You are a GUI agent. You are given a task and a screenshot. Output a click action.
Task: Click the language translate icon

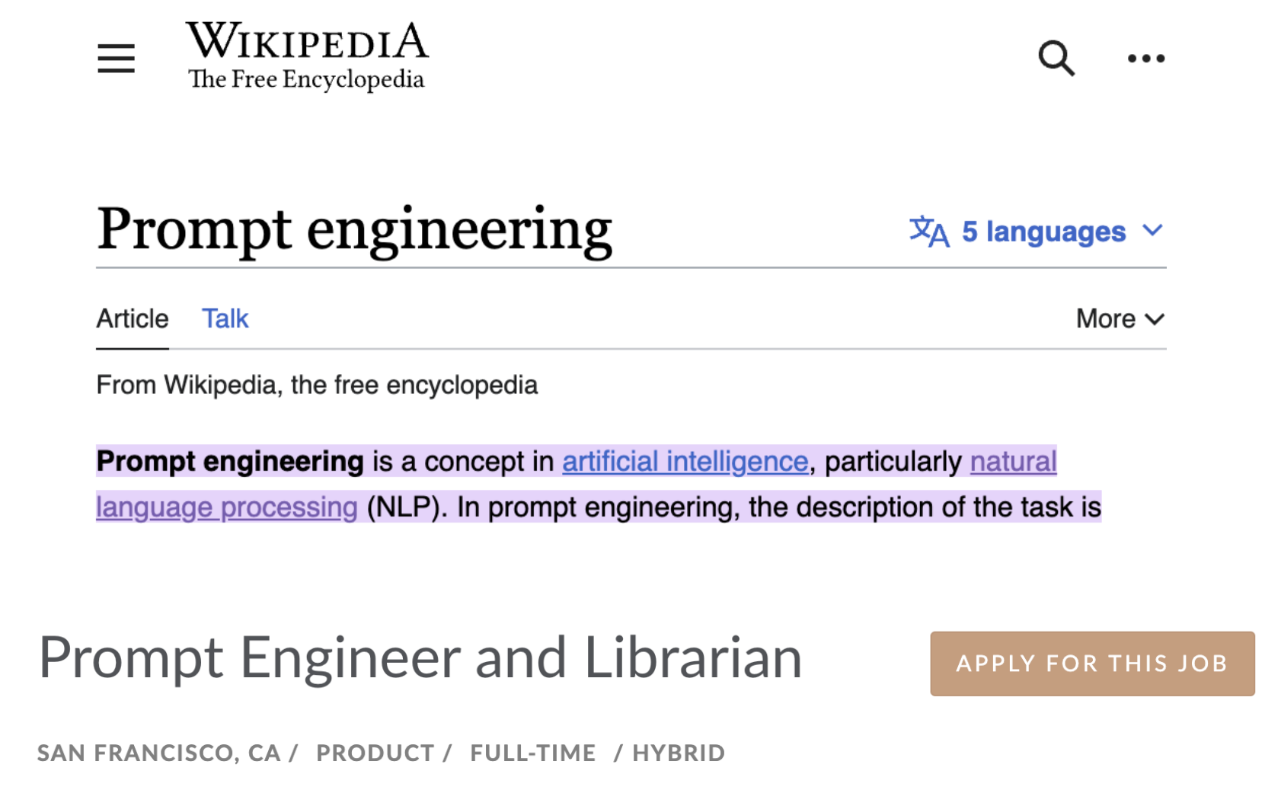pyautogui.click(x=929, y=231)
